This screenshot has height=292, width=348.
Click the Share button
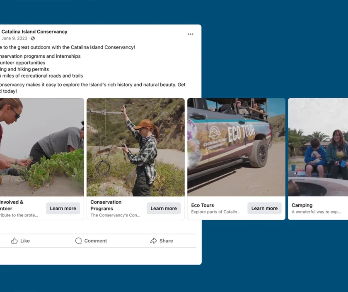coord(162,241)
